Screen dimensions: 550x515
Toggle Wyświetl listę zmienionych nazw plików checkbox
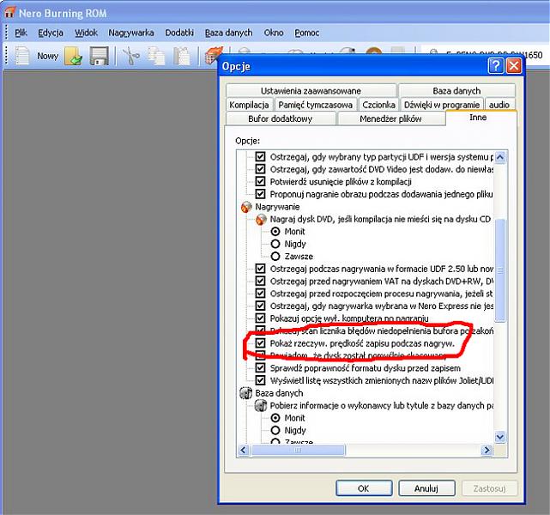pos(260,380)
